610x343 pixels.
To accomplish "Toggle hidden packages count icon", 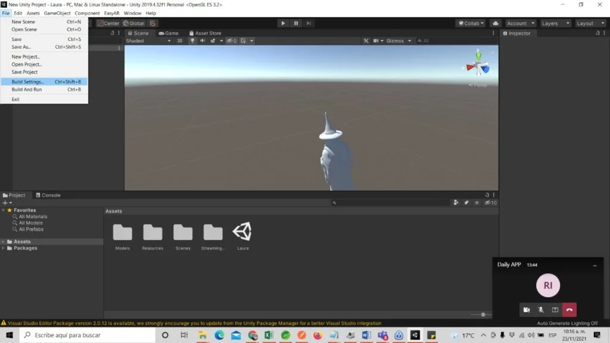I will 490,202.
